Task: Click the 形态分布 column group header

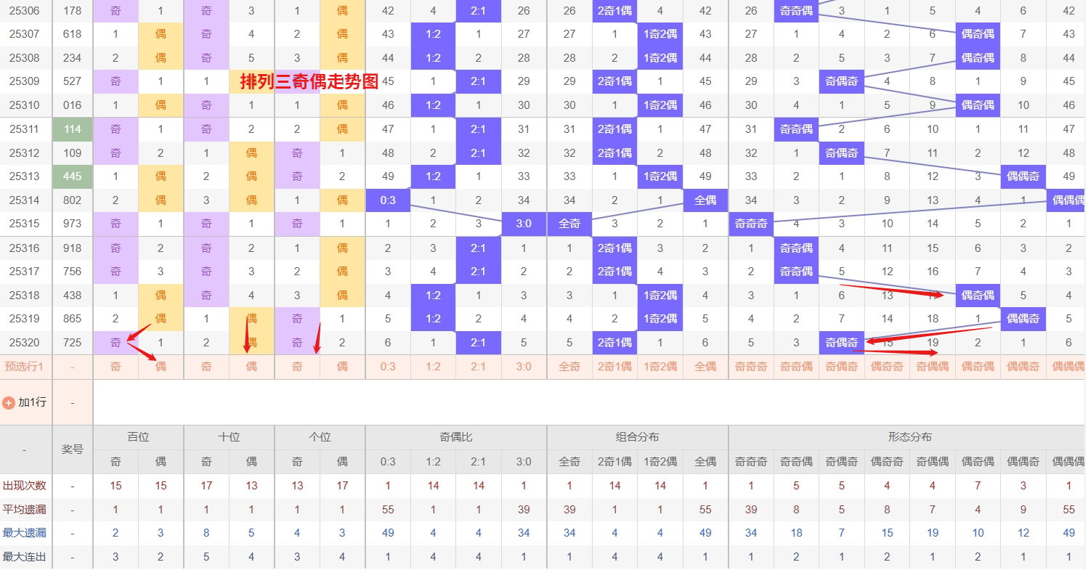Action: coord(909,437)
